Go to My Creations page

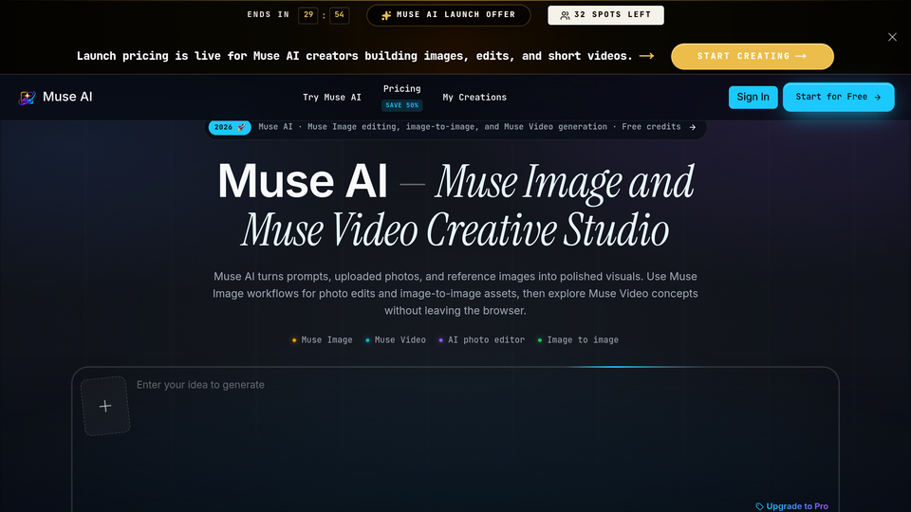(x=474, y=98)
